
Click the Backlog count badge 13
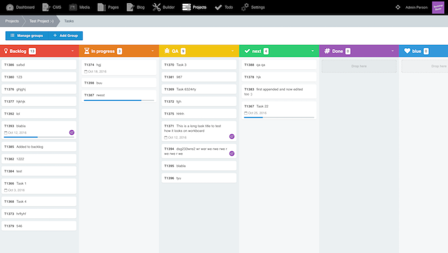click(x=32, y=51)
